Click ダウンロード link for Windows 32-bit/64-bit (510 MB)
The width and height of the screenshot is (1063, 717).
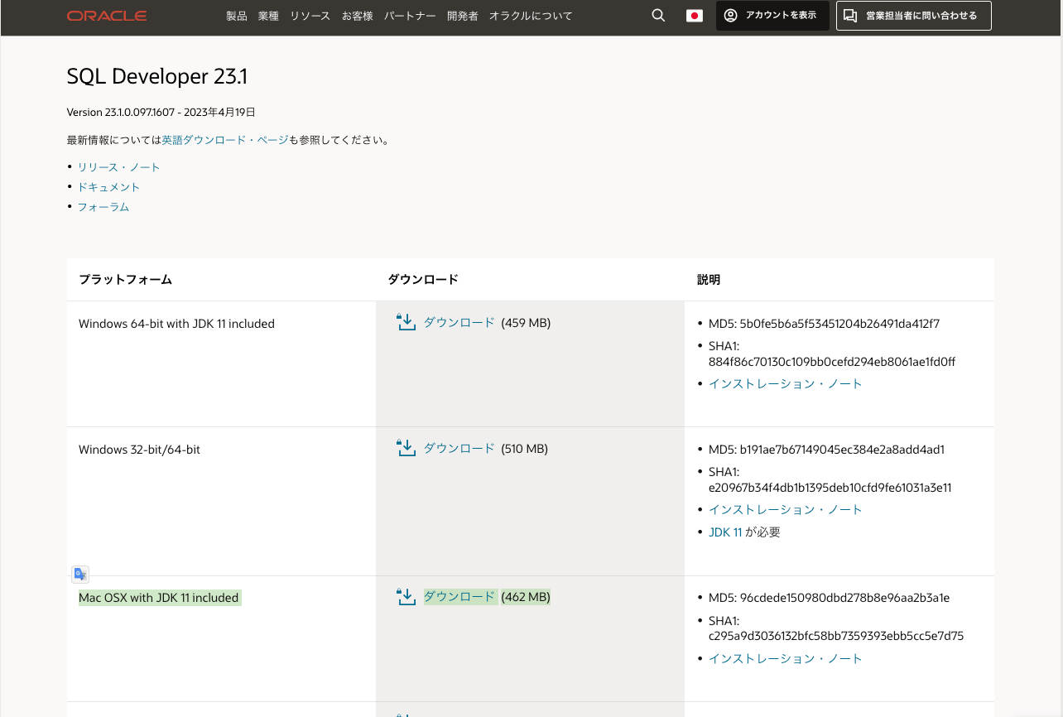459,448
